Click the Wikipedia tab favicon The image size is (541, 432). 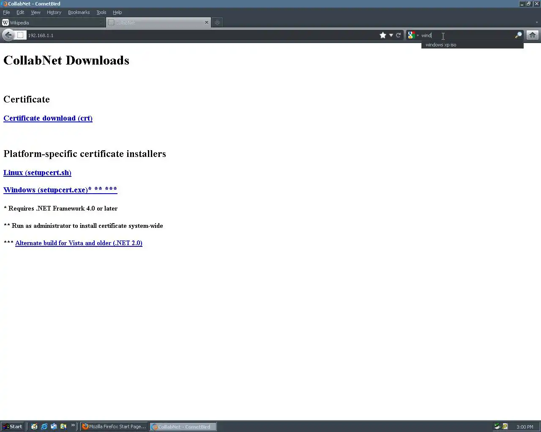click(x=5, y=23)
